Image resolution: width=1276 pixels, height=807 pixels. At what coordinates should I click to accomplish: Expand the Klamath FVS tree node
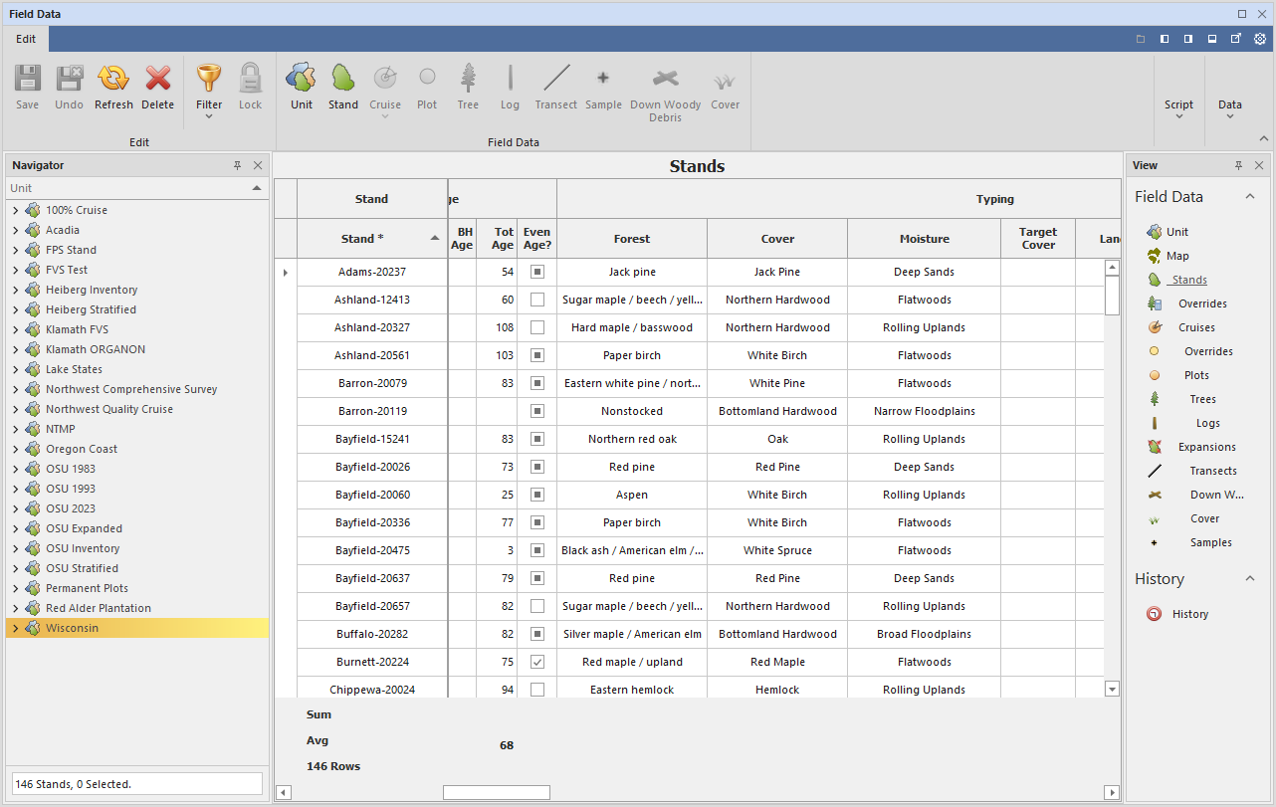15,329
